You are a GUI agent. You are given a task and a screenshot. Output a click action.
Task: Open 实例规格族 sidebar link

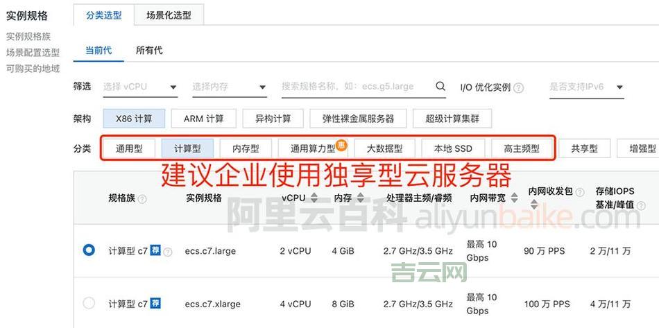28,37
